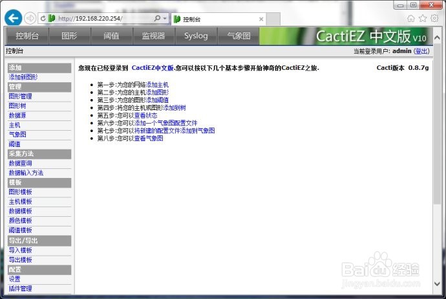Viewport: 446px width, 299px height.
Task: Close the 控制台 browser tab
Action: [x=261, y=19]
